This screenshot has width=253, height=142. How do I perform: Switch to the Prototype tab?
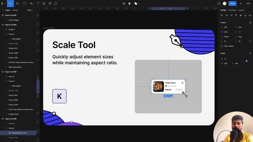tap(232, 10)
